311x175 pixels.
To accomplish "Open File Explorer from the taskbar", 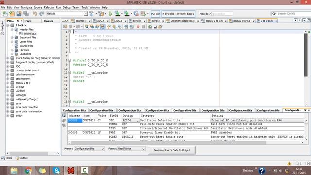I will pyautogui.click(x=14, y=171).
